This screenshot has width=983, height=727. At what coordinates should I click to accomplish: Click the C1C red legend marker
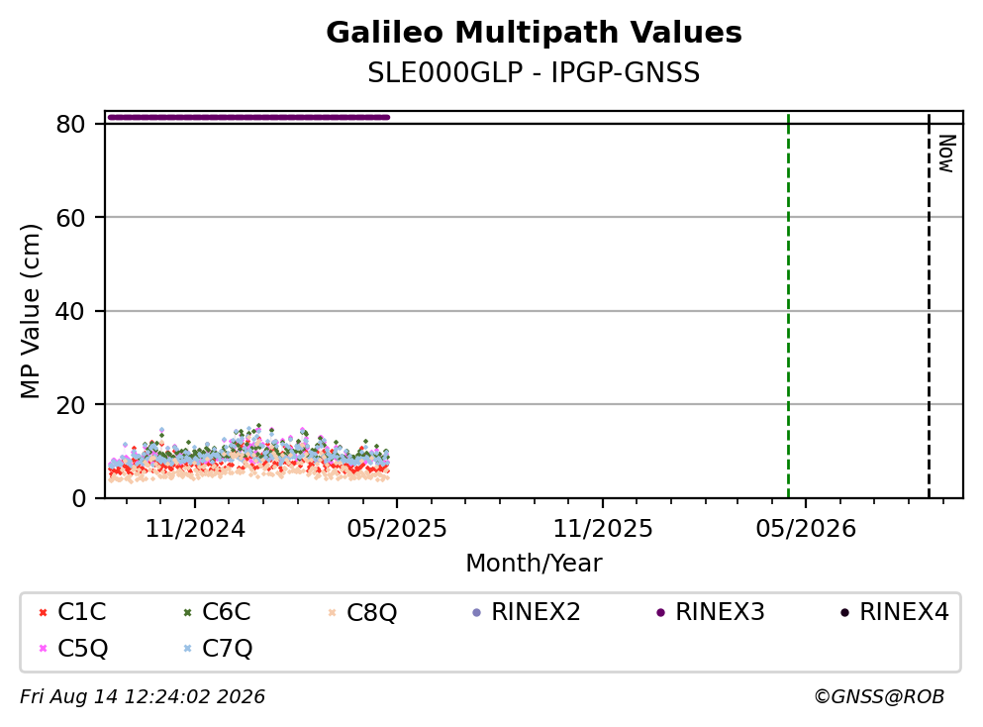(x=44, y=612)
